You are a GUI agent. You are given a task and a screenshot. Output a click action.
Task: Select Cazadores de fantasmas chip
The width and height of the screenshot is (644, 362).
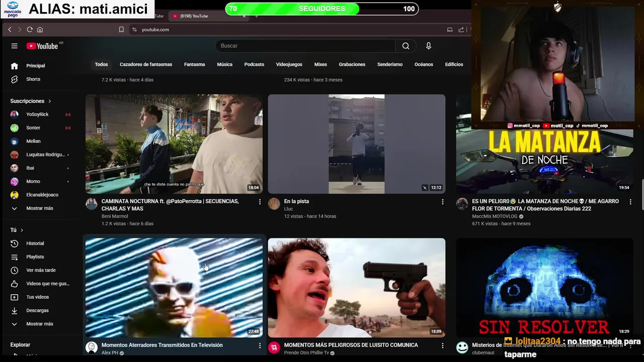point(146,64)
